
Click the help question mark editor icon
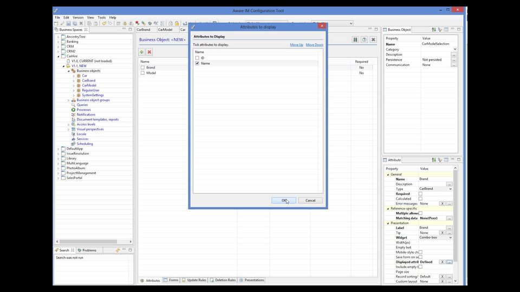pyautogui.click(x=364, y=39)
